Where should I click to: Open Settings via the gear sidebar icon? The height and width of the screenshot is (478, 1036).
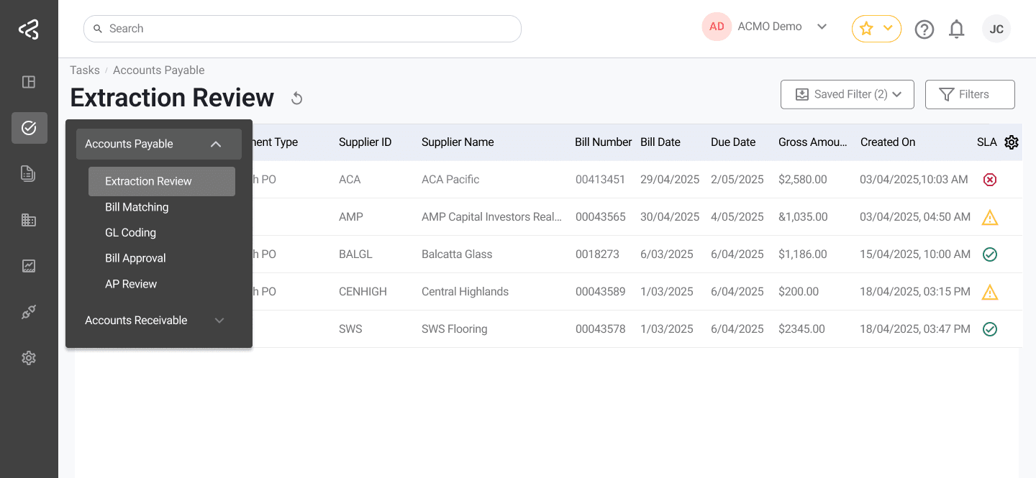29,357
